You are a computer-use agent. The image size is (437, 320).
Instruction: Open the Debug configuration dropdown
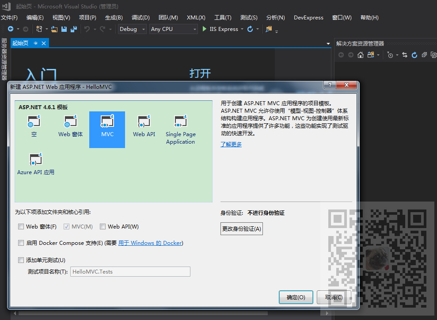point(143,28)
